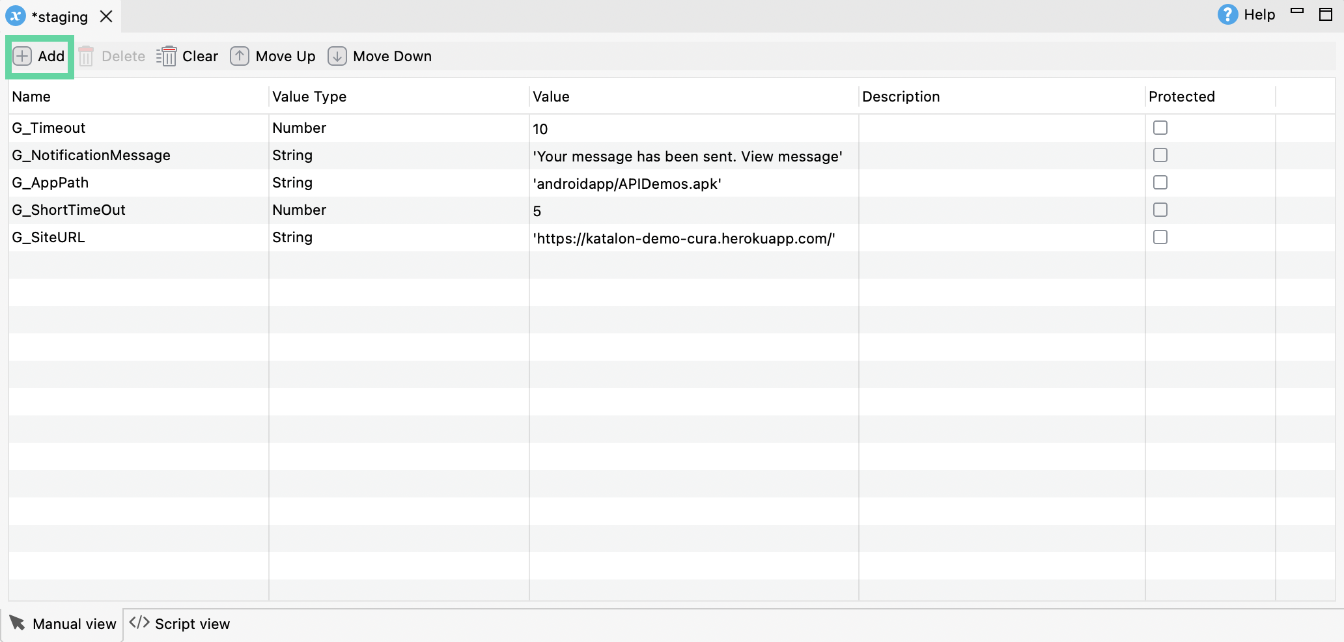Click the value 5 cell
1344x642 pixels.
coord(694,211)
